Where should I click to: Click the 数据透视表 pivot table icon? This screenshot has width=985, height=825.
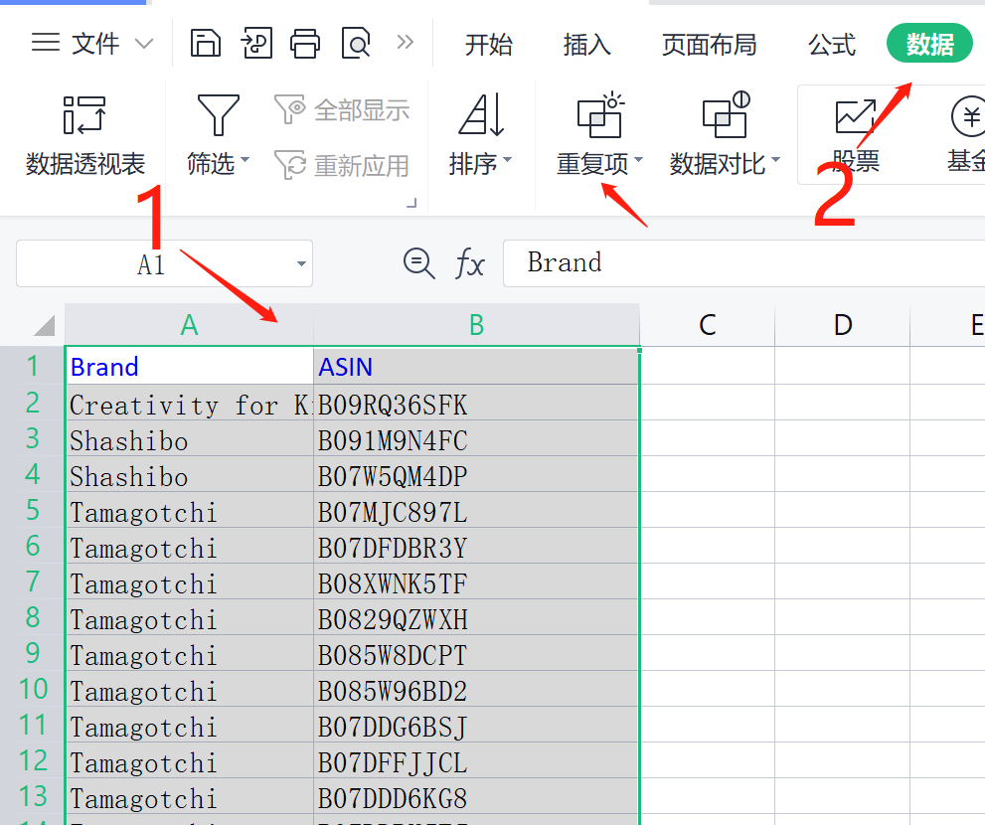[84, 115]
